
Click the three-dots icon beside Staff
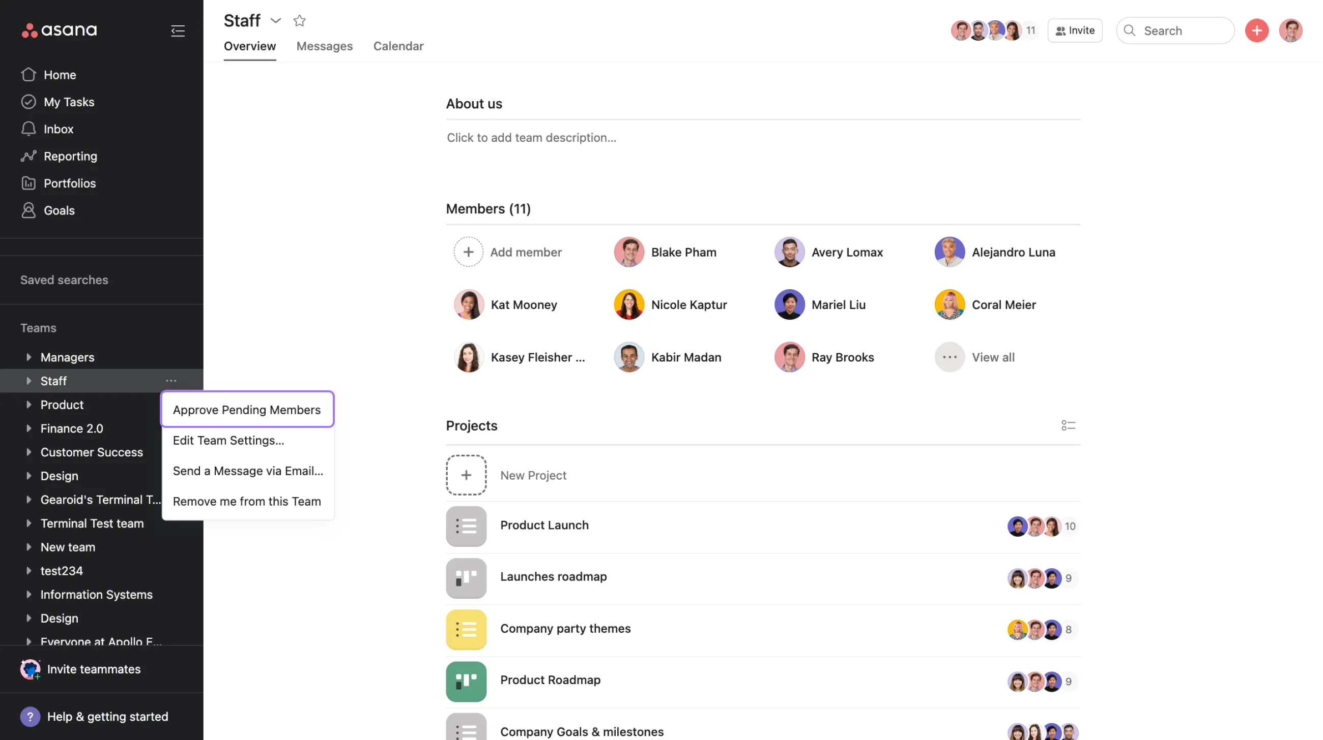point(171,381)
